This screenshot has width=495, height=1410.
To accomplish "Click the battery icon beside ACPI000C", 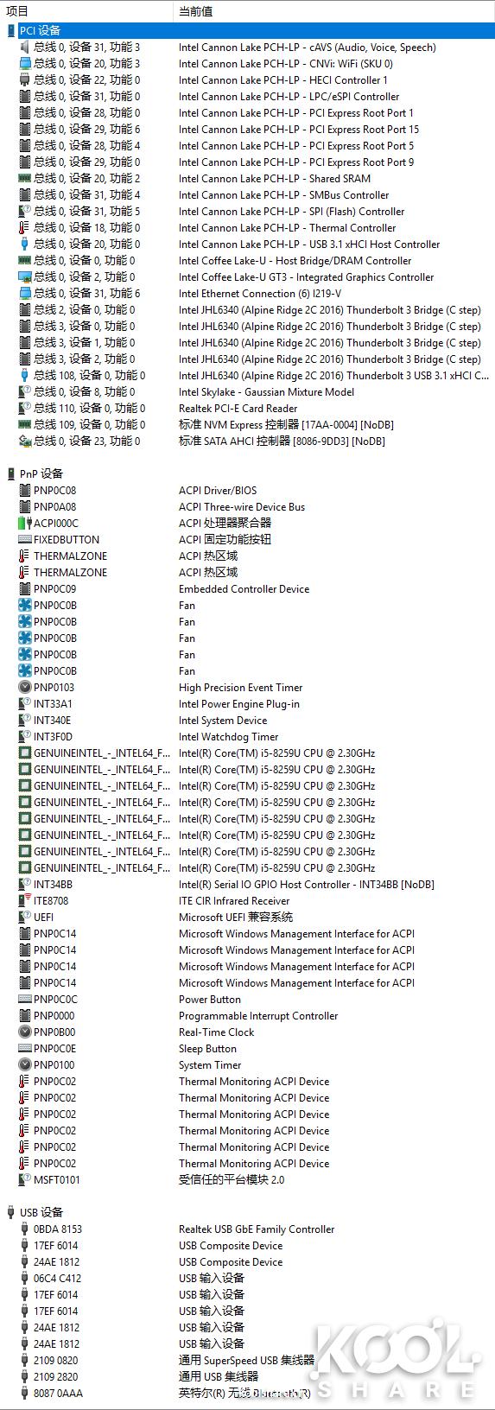I will (24, 523).
